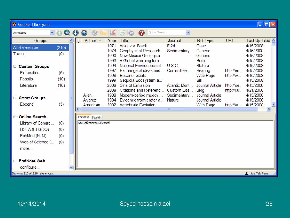Click the paperclip attachment column header
The height and width of the screenshot is (218, 290).
(x=78, y=41)
